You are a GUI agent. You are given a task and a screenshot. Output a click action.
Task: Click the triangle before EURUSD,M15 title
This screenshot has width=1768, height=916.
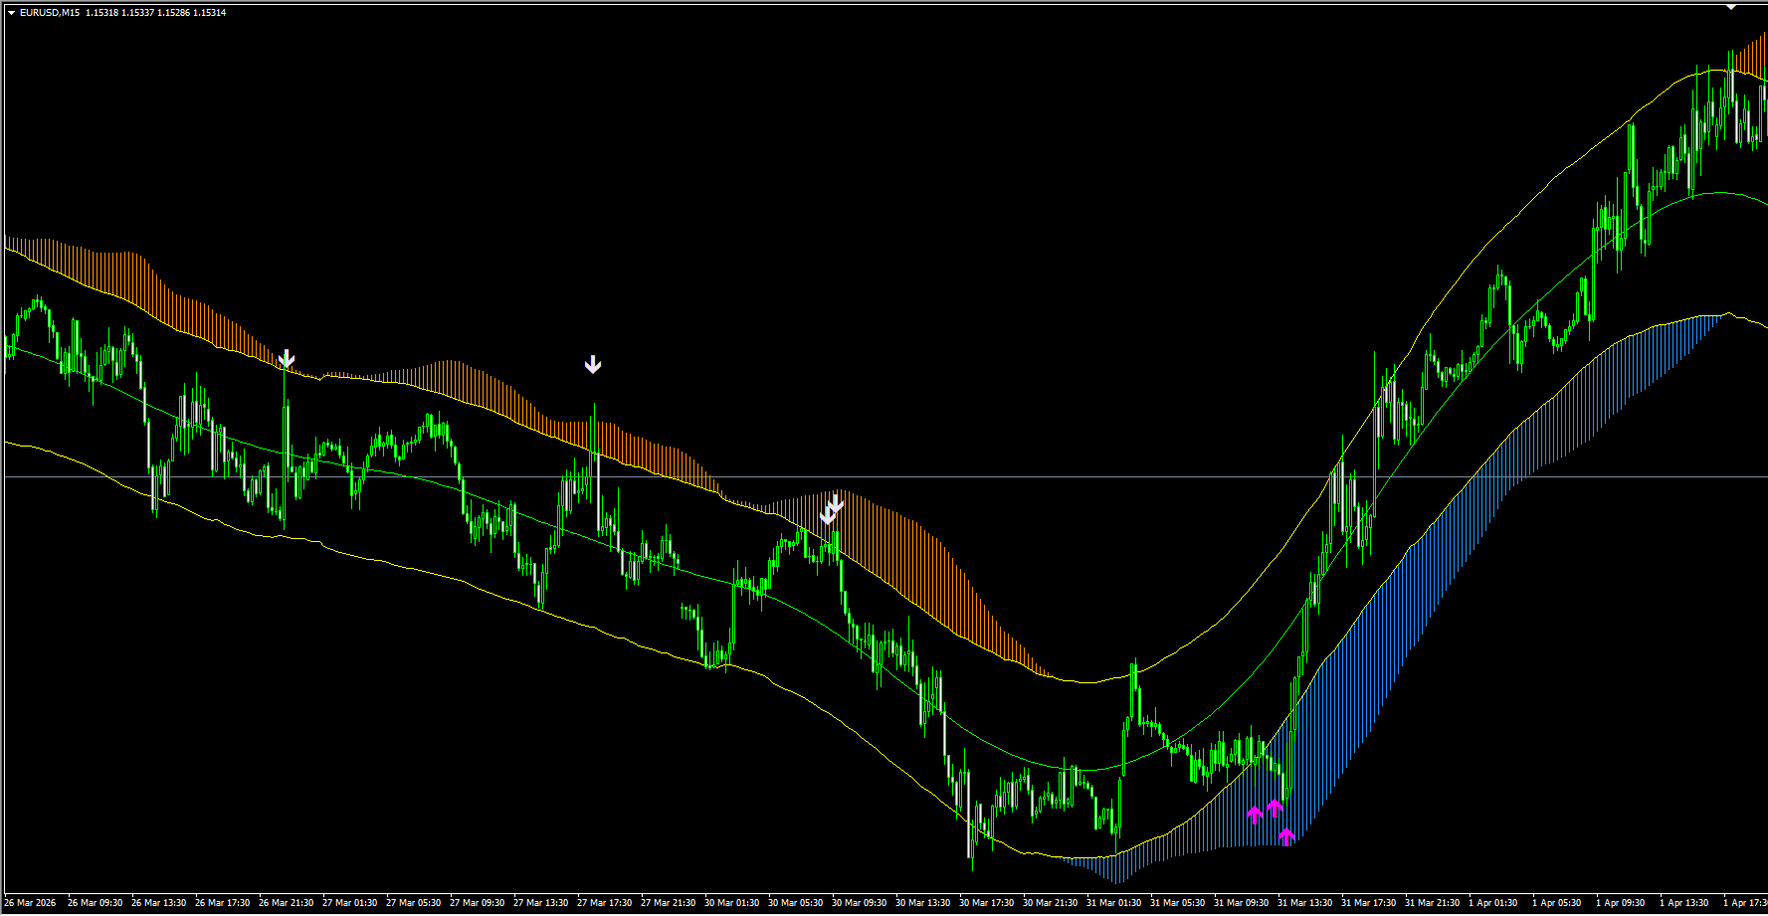coord(11,13)
